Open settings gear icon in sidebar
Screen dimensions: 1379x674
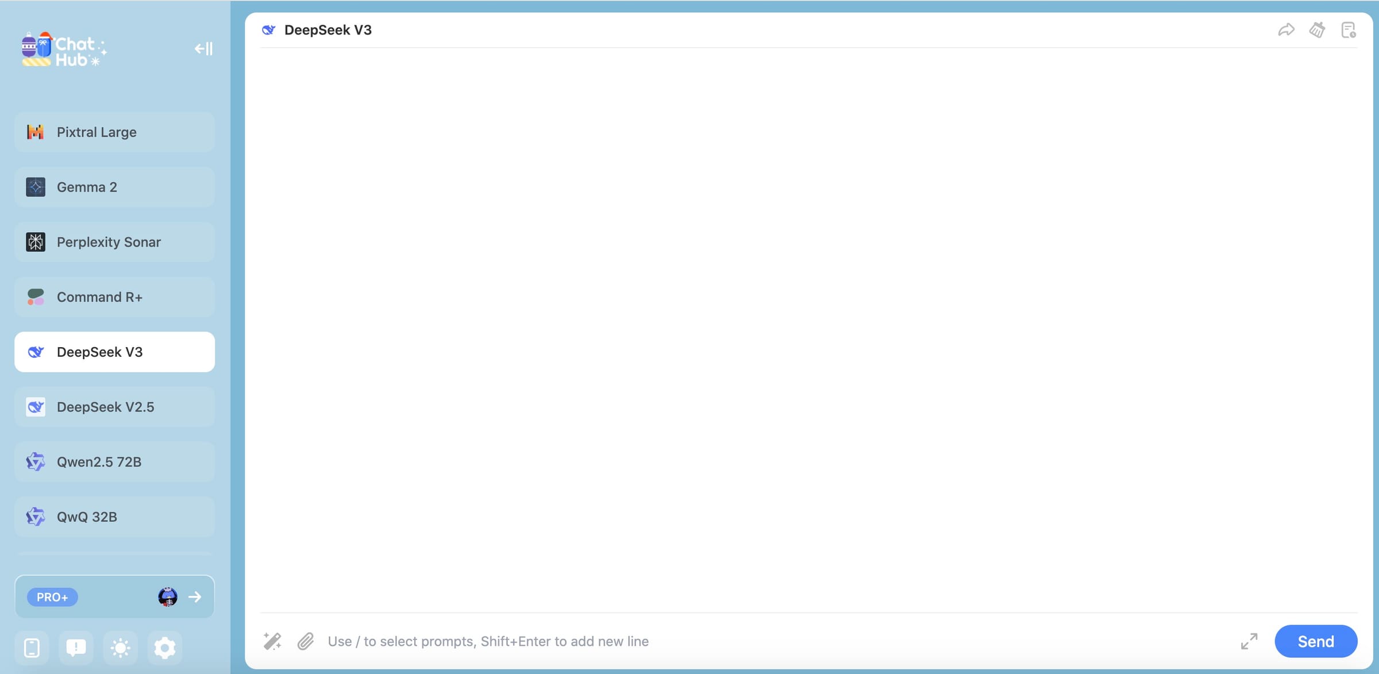(164, 648)
